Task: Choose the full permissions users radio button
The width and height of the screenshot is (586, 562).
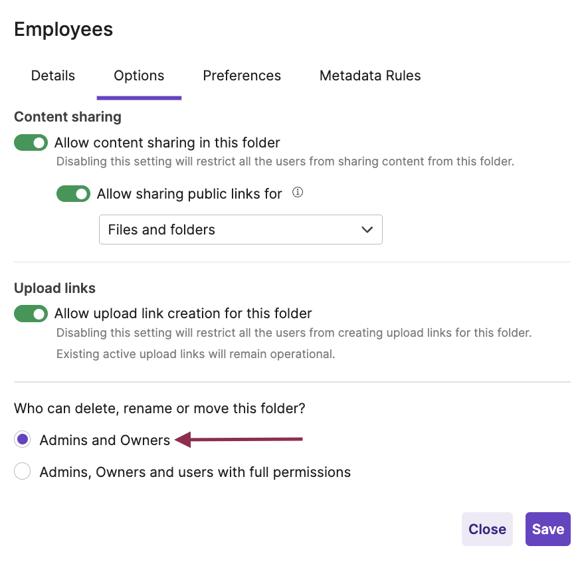Action: pyautogui.click(x=23, y=472)
